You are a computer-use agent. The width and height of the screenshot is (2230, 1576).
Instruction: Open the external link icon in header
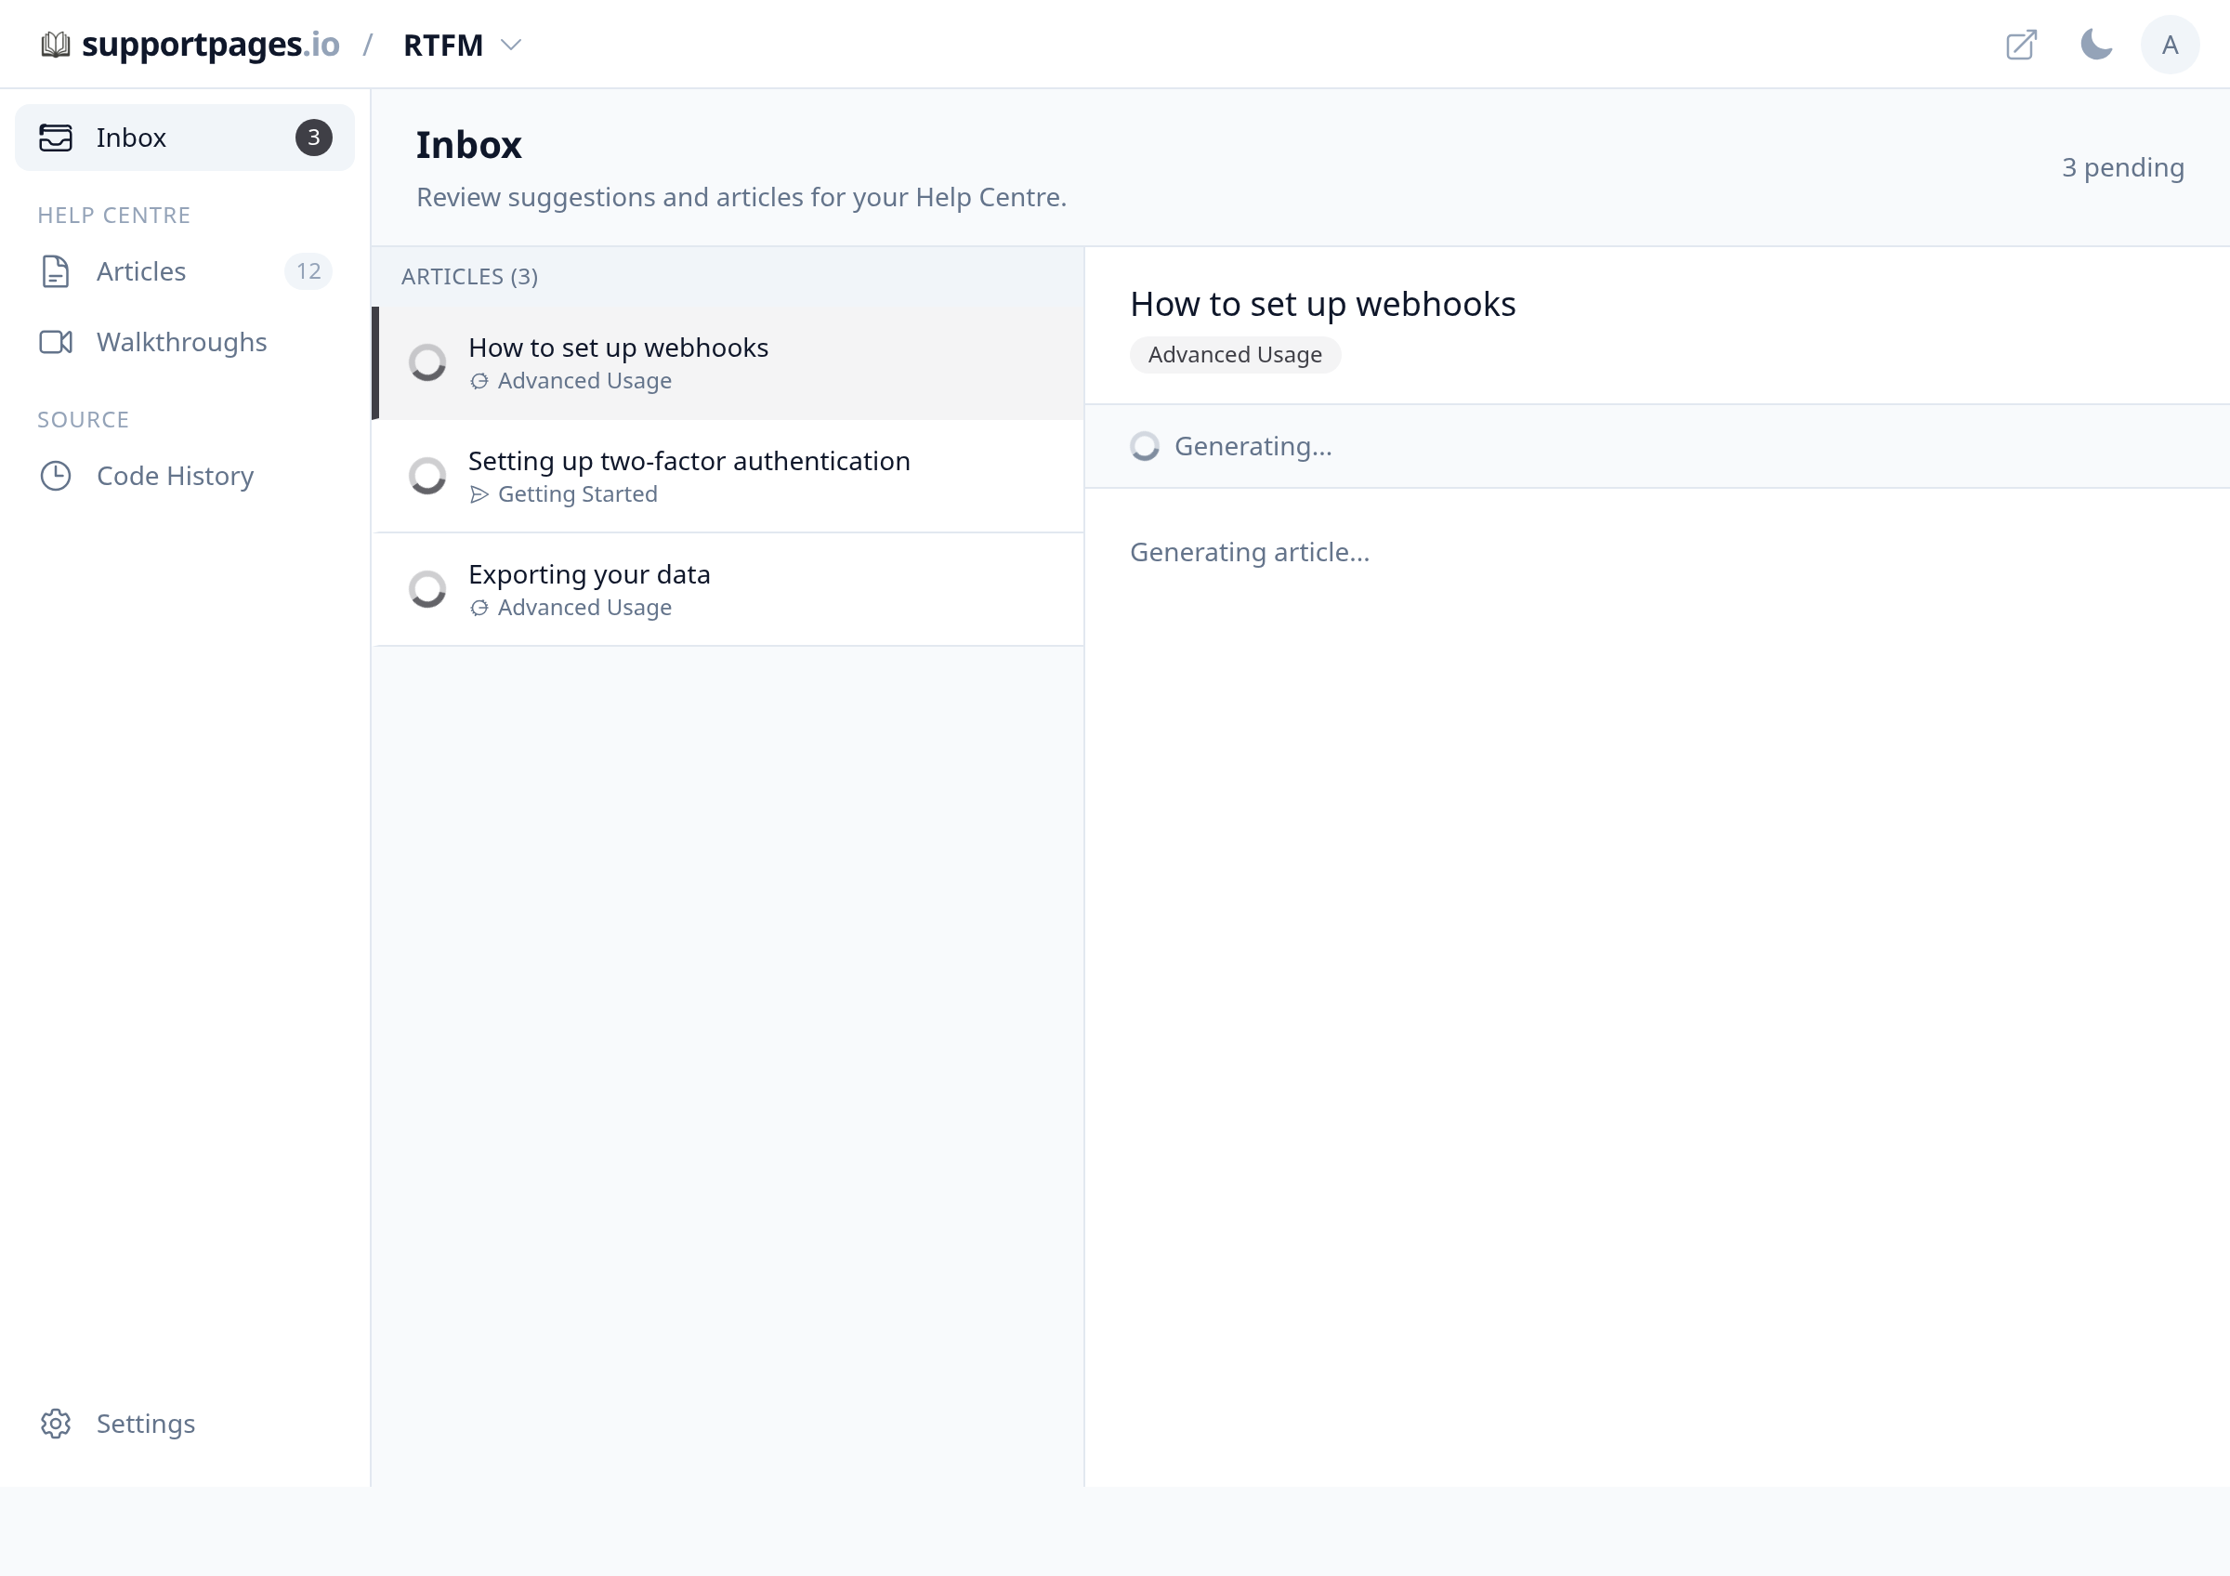[x=2021, y=45]
